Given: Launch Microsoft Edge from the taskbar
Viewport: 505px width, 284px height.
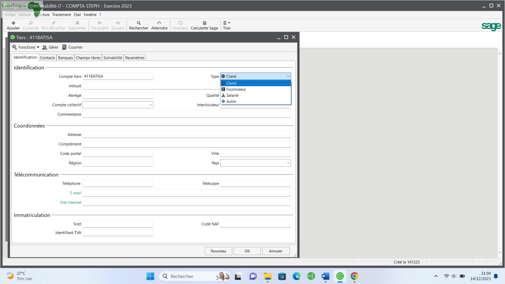Looking at the screenshot, I should click(x=297, y=276).
